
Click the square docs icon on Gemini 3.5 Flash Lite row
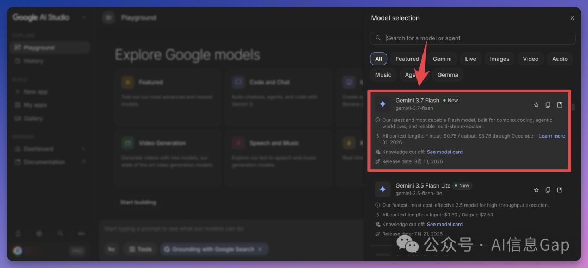560,190
